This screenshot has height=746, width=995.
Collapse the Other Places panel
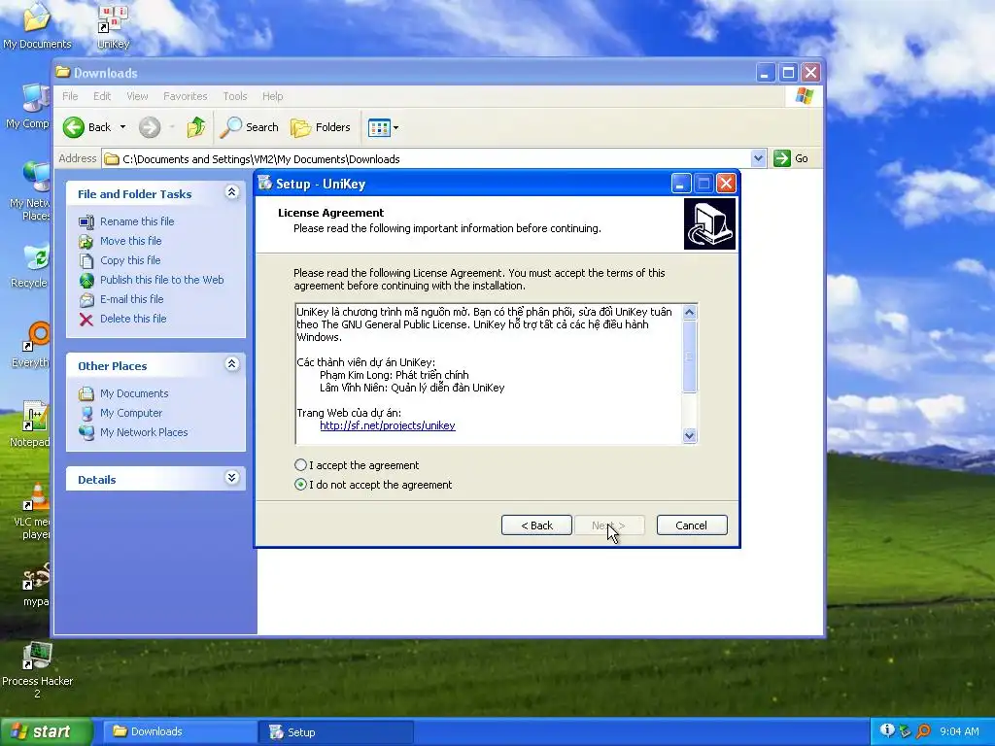pos(231,364)
